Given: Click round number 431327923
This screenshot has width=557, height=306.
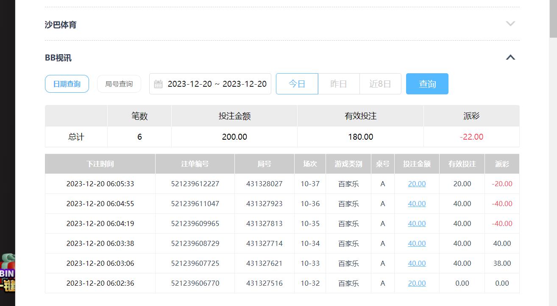Looking at the screenshot, I should point(265,204).
